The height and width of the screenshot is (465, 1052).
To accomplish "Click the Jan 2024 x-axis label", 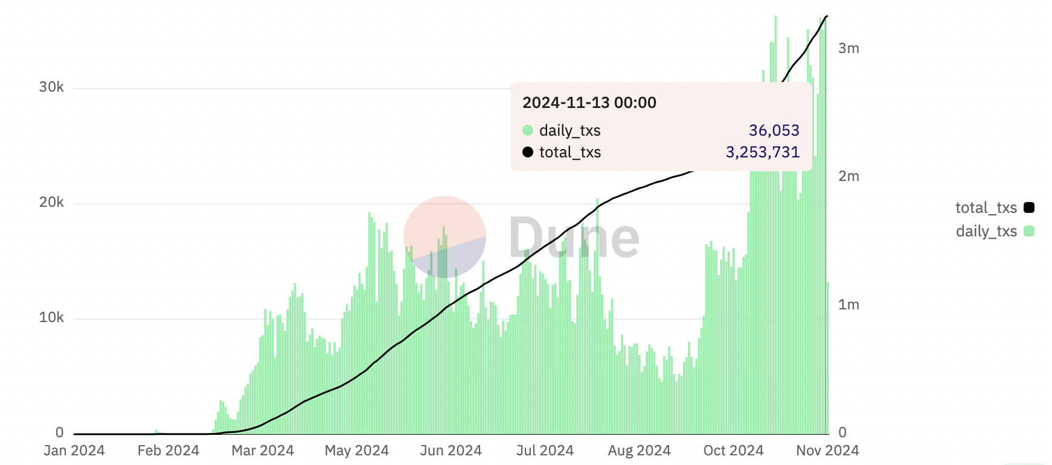I will point(74,451).
